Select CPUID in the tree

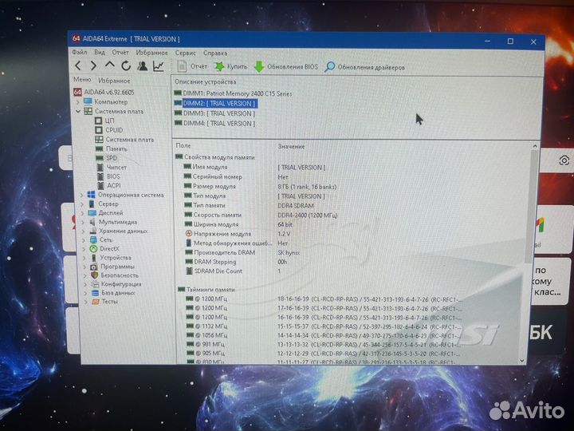click(x=109, y=130)
